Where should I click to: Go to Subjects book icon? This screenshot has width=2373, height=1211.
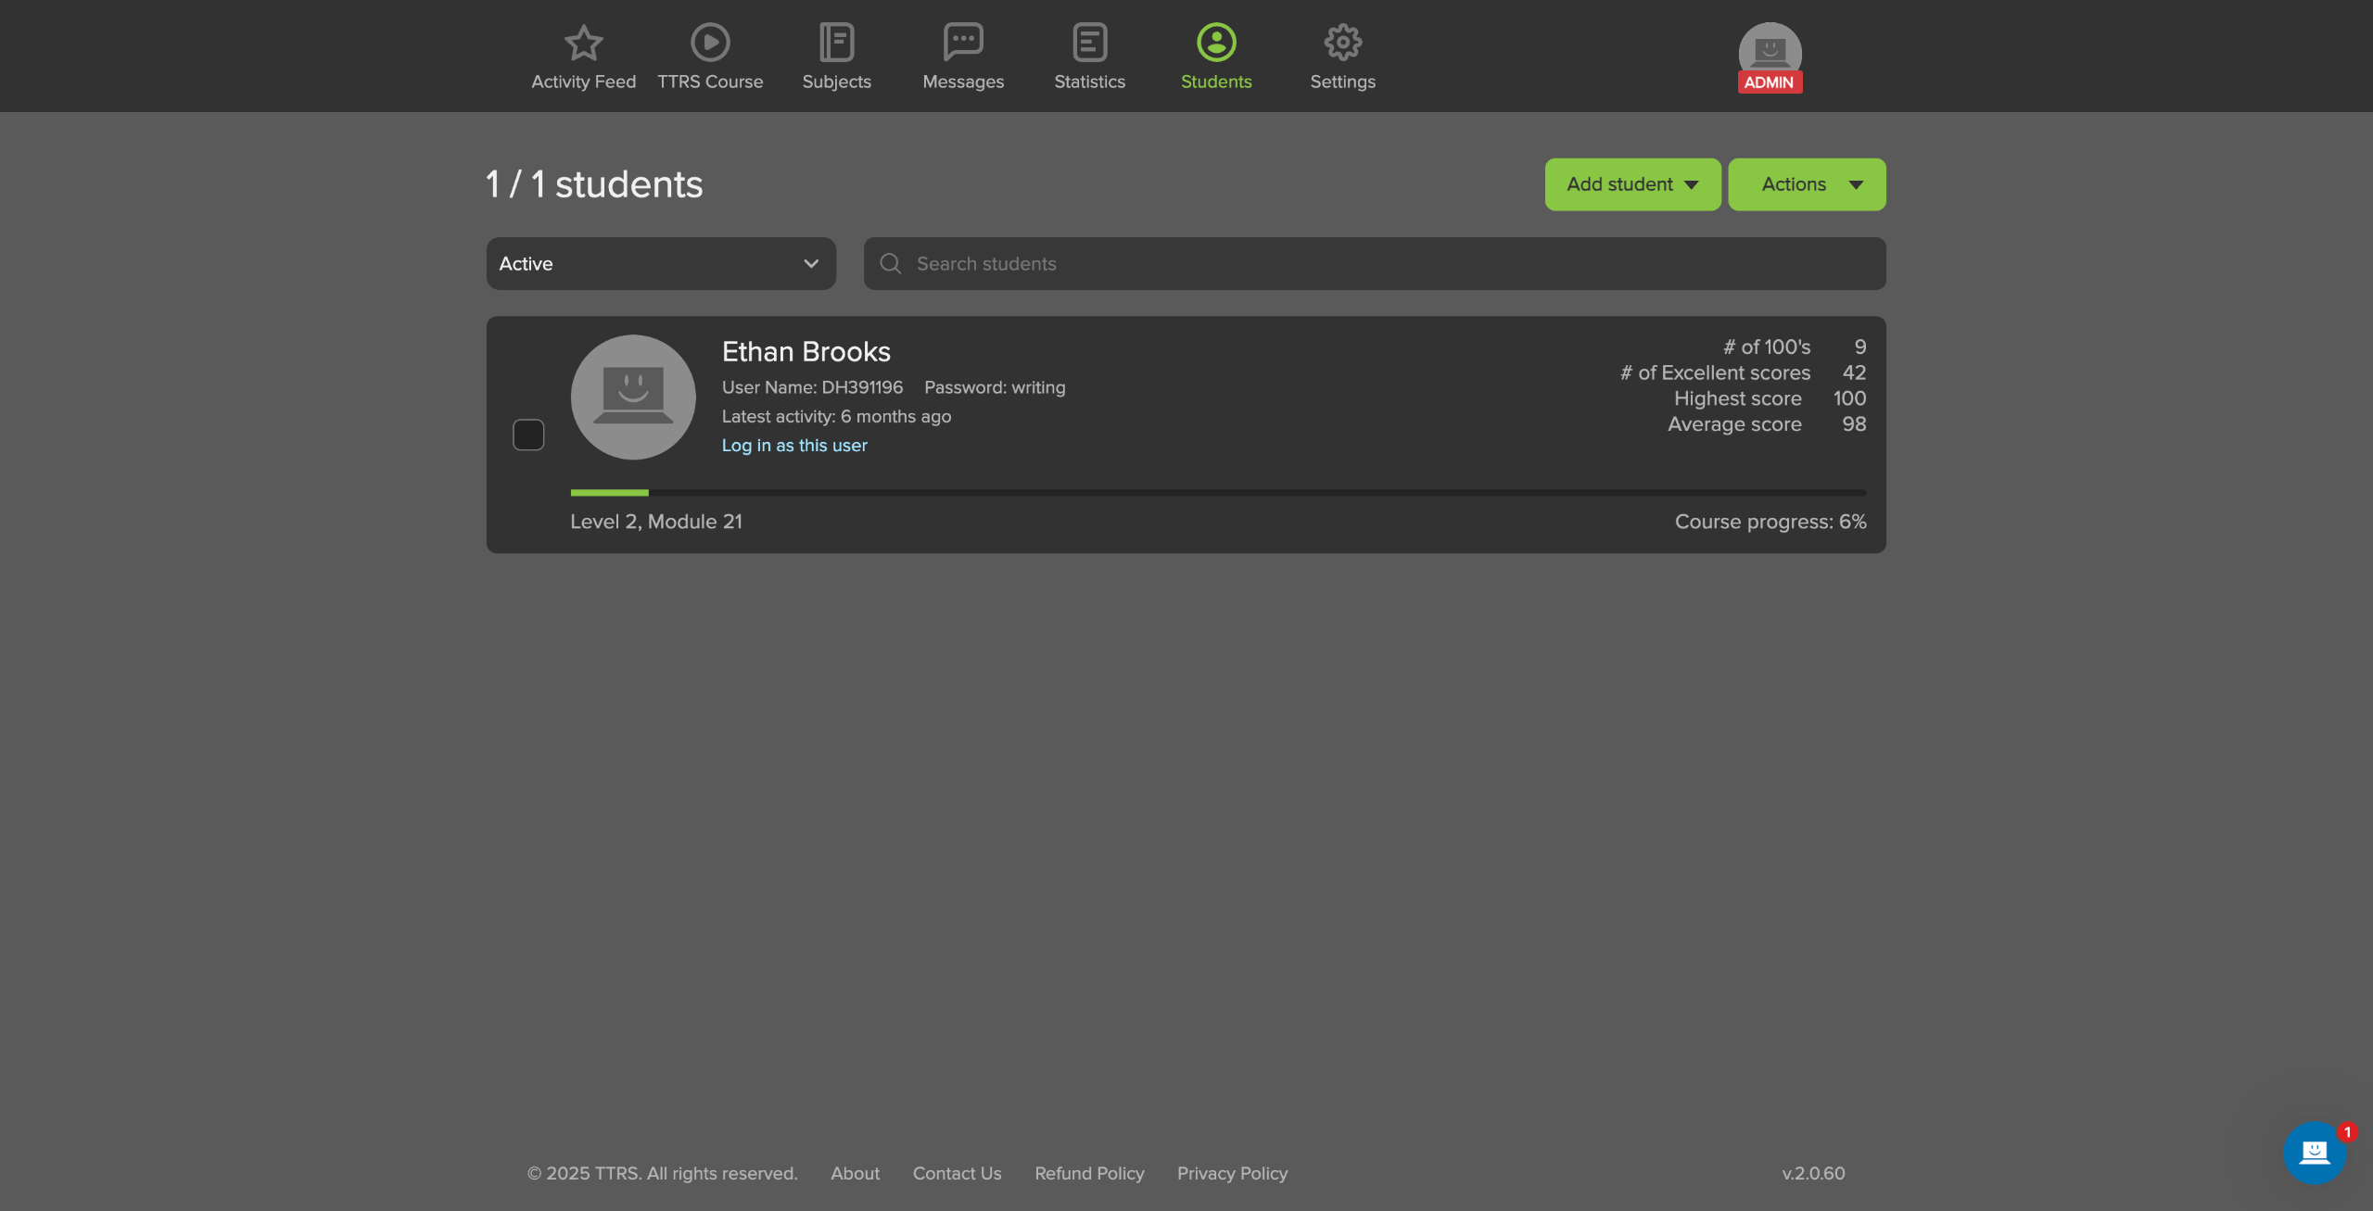coord(836,43)
